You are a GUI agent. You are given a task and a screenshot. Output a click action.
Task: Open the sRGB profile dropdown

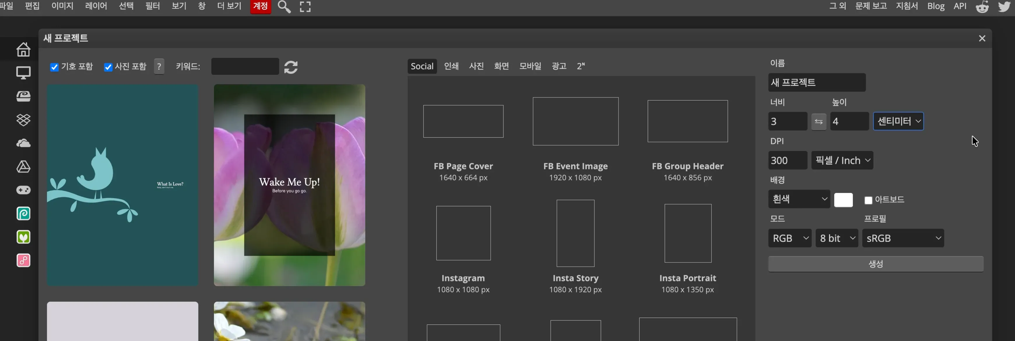click(903, 238)
